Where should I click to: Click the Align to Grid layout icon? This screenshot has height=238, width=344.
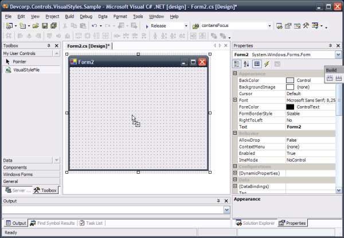pos(9,36)
